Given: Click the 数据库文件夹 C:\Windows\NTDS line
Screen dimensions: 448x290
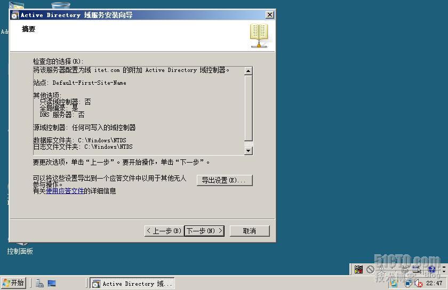Looking at the screenshot, I should click(79, 140).
